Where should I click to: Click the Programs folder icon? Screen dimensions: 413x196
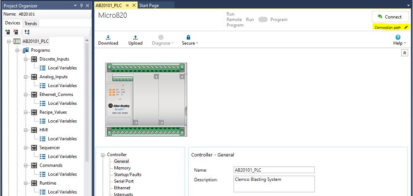[26, 50]
